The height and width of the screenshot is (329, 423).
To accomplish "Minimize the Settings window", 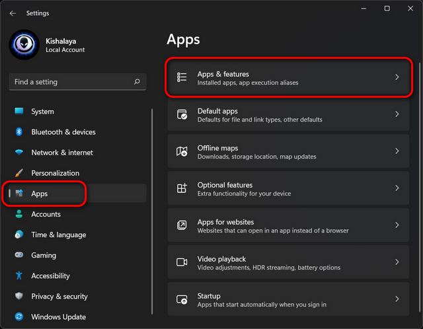I will pyautogui.click(x=364, y=9).
